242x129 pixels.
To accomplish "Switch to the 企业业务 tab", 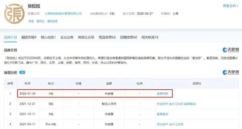I will tap(67, 37).
